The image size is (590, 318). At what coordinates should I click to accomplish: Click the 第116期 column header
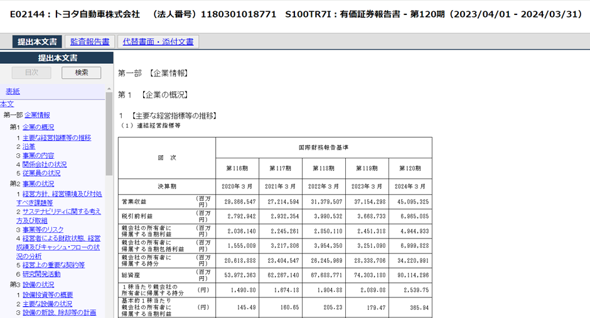pos(237,168)
